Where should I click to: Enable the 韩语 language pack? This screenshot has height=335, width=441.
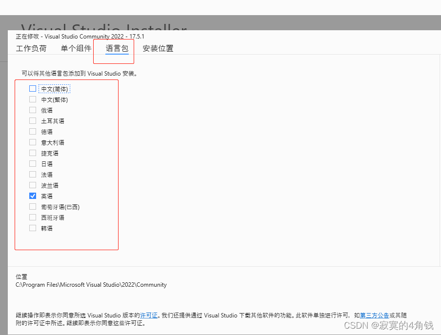pos(33,228)
